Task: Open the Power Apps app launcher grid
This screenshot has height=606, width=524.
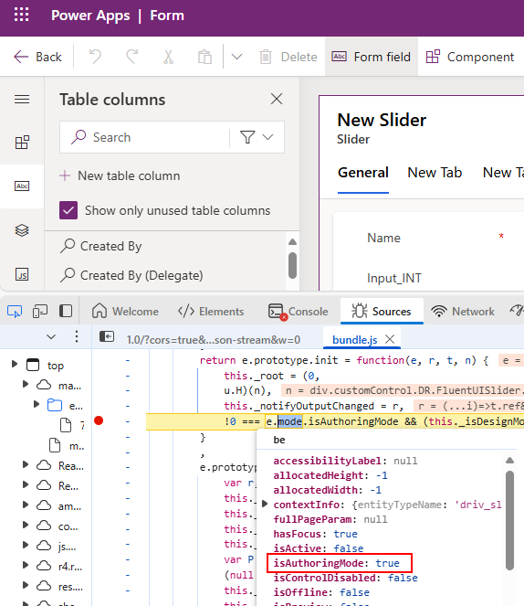Action: pos(21,15)
